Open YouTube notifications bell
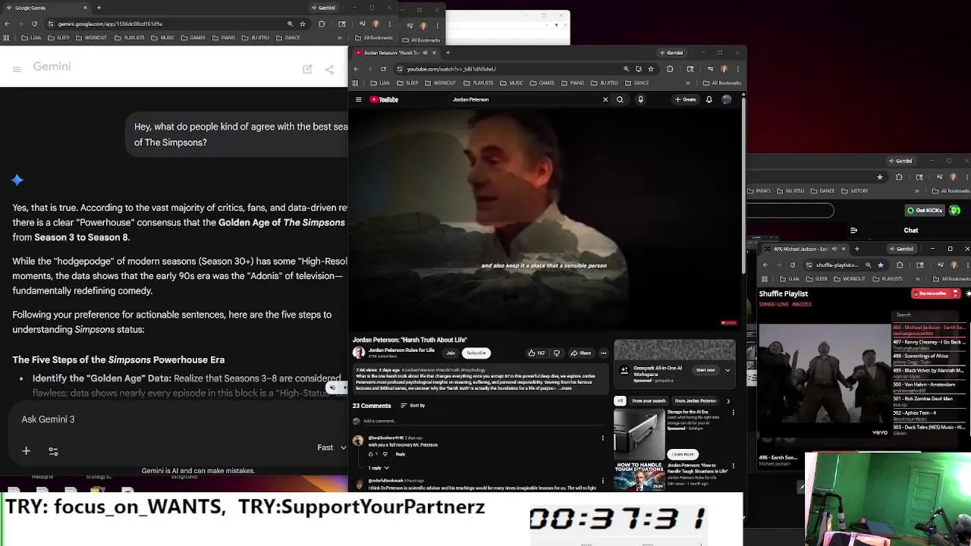 709,99
